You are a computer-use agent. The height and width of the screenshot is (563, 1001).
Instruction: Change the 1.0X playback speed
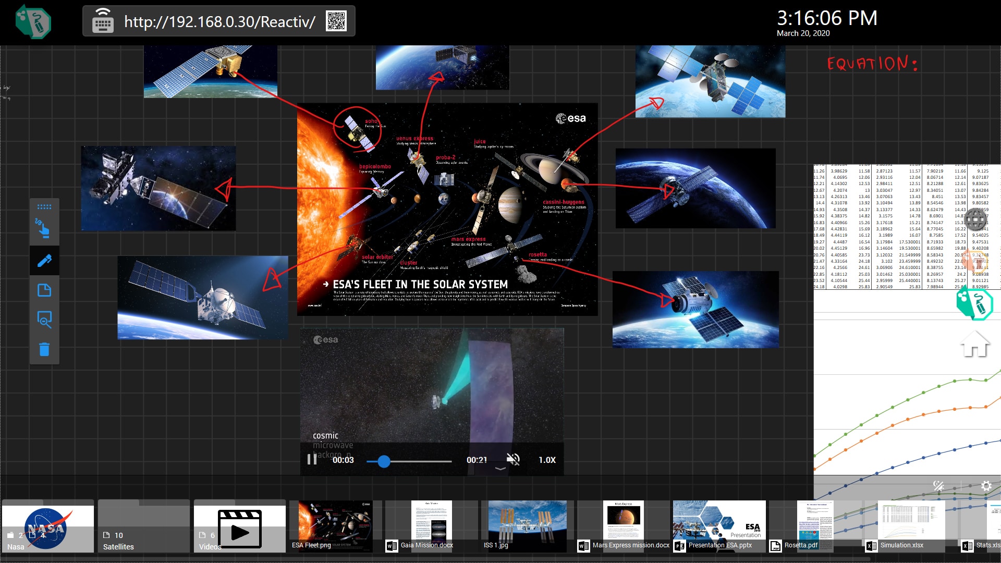pyautogui.click(x=547, y=460)
